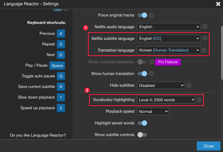Click 'Force original tracks' label
223x152 pixels.
click(116, 15)
